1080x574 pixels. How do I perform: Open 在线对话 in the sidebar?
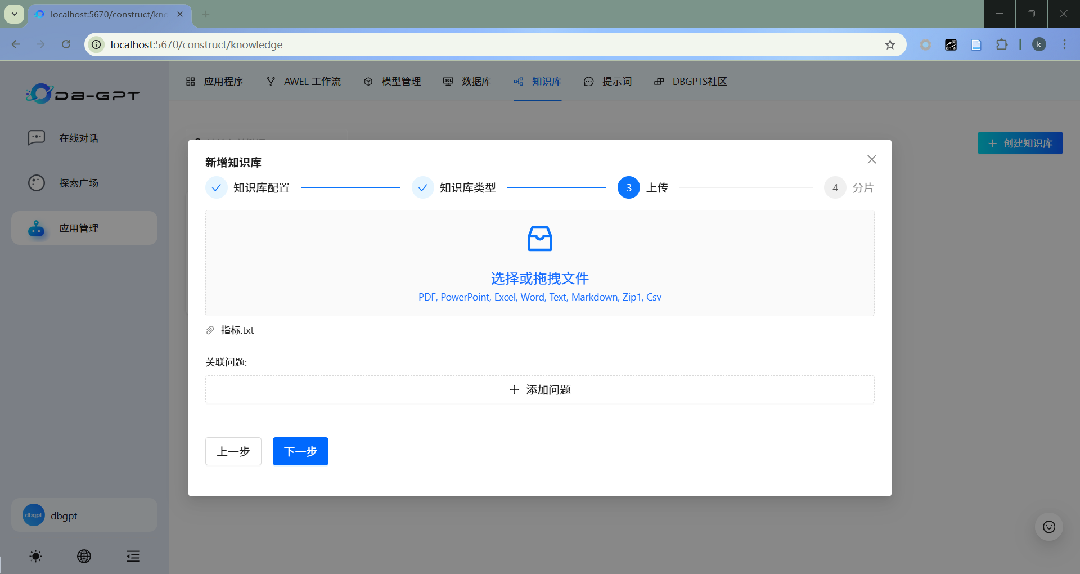[x=79, y=138]
